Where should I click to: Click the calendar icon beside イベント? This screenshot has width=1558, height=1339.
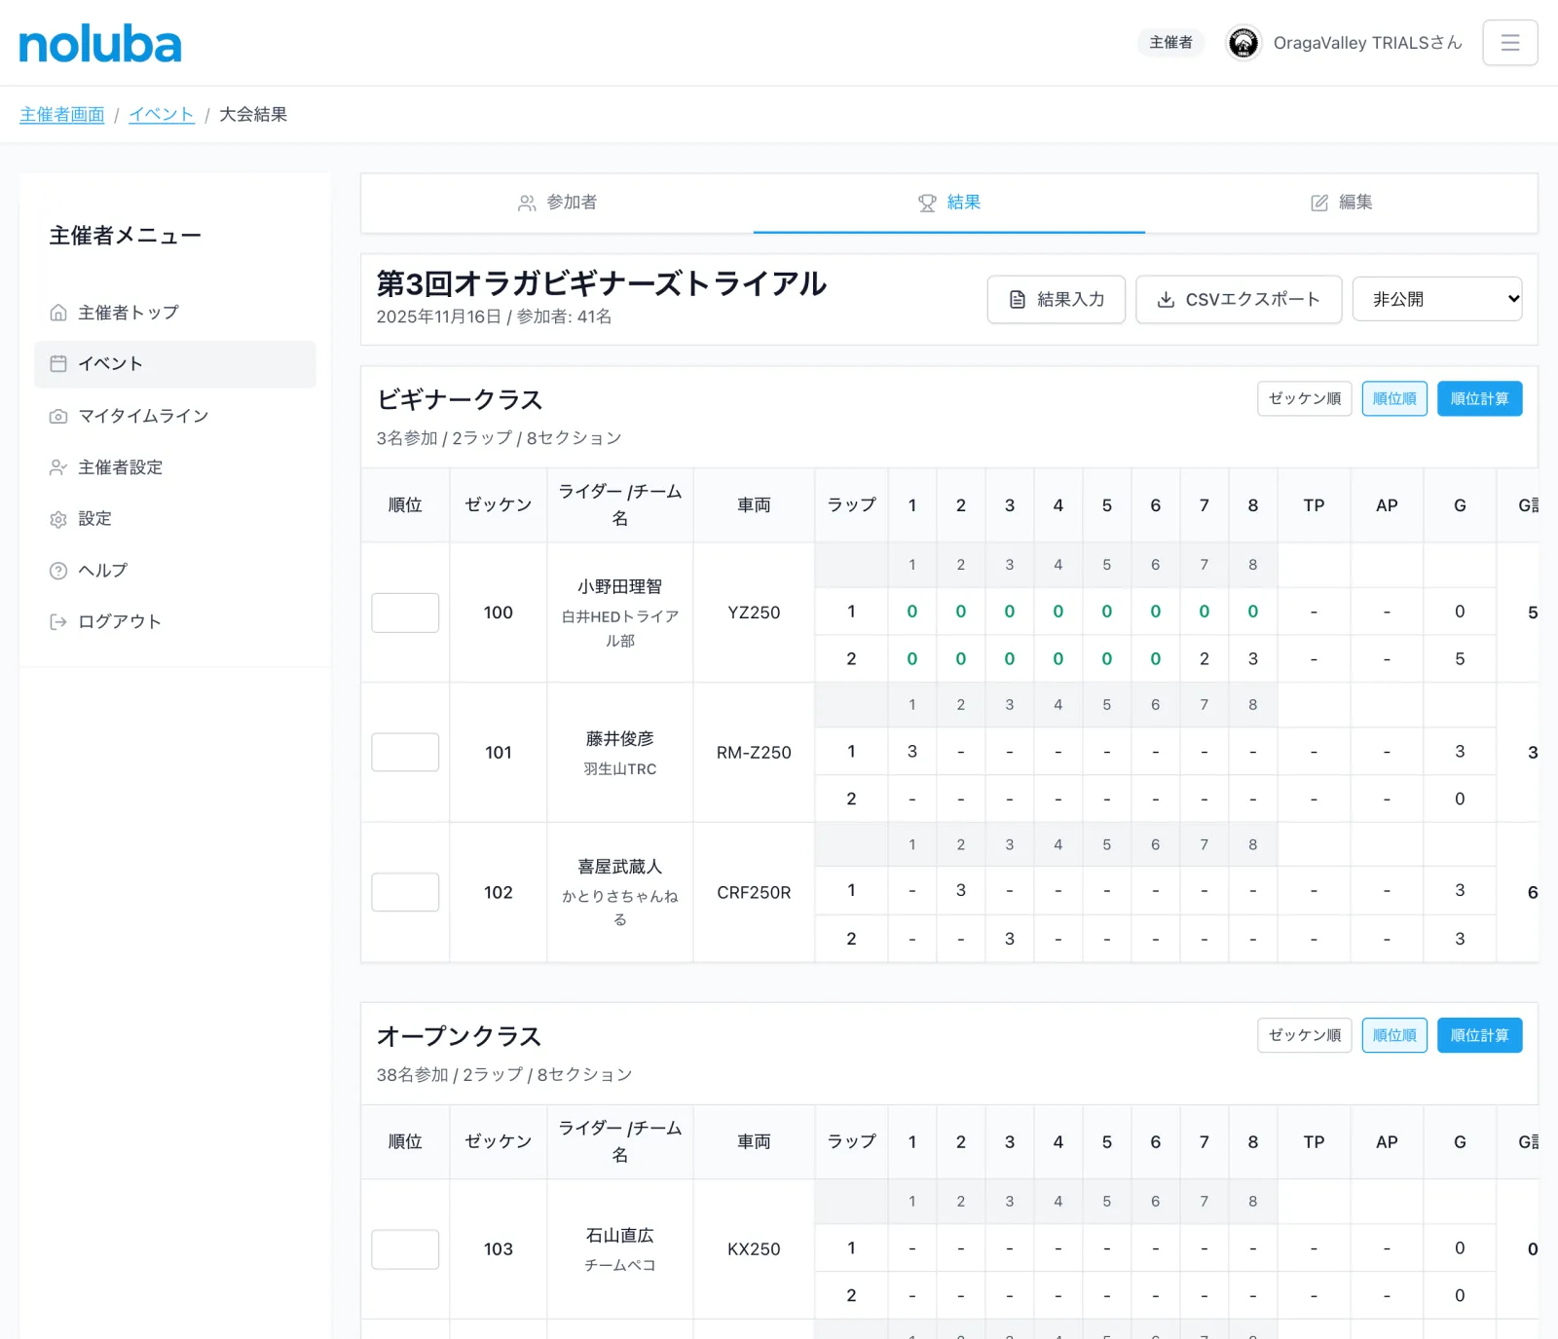tap(58, 364)
